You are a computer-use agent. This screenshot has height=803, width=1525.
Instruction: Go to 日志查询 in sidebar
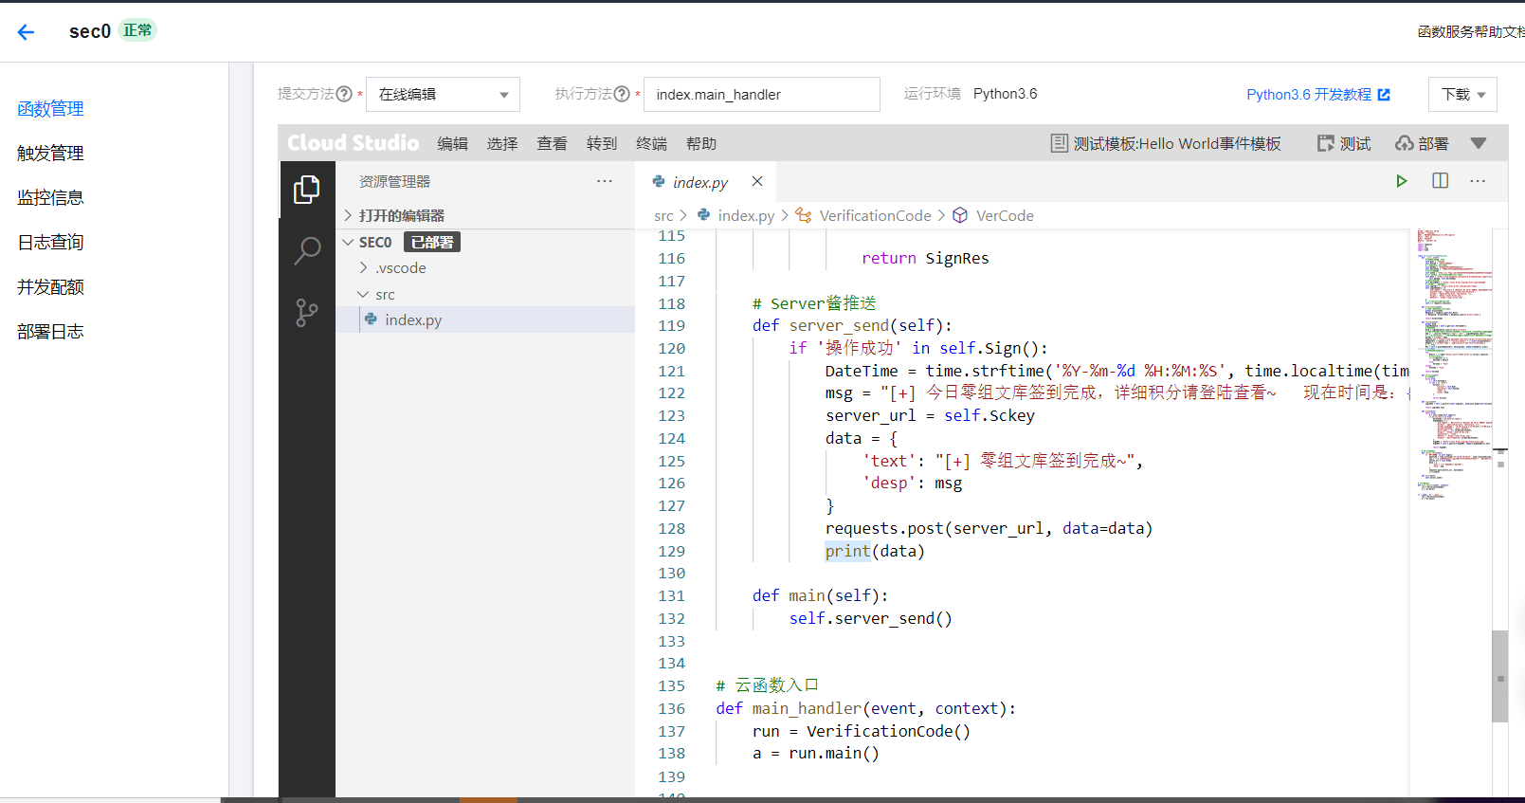(x=51, y=243)
